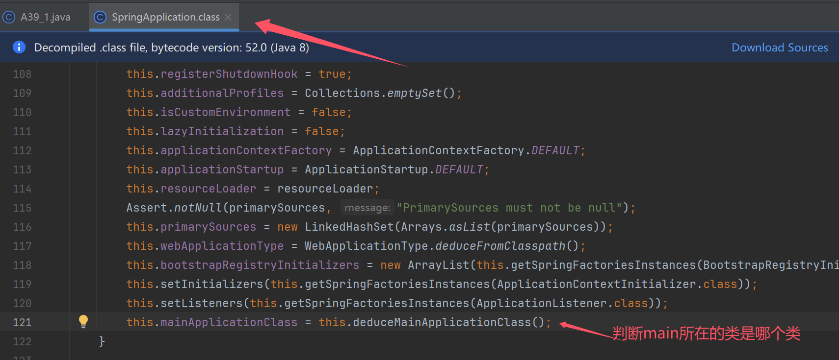Click line number 114 in the gutter
This screenshot has height=360, width=839.
[22, 189]
